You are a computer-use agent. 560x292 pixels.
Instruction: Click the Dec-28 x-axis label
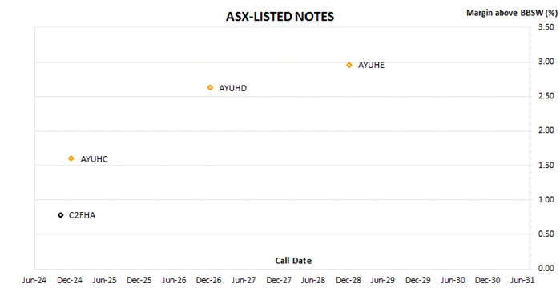click(348, 281)
